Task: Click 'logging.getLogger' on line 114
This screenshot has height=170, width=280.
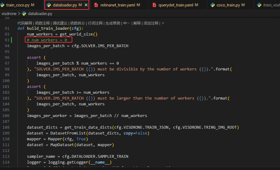Action: (x=68, y=162)
